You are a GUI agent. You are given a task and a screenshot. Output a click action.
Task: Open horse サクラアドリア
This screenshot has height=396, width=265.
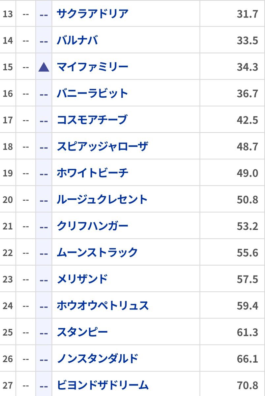[x=93, y=14]
